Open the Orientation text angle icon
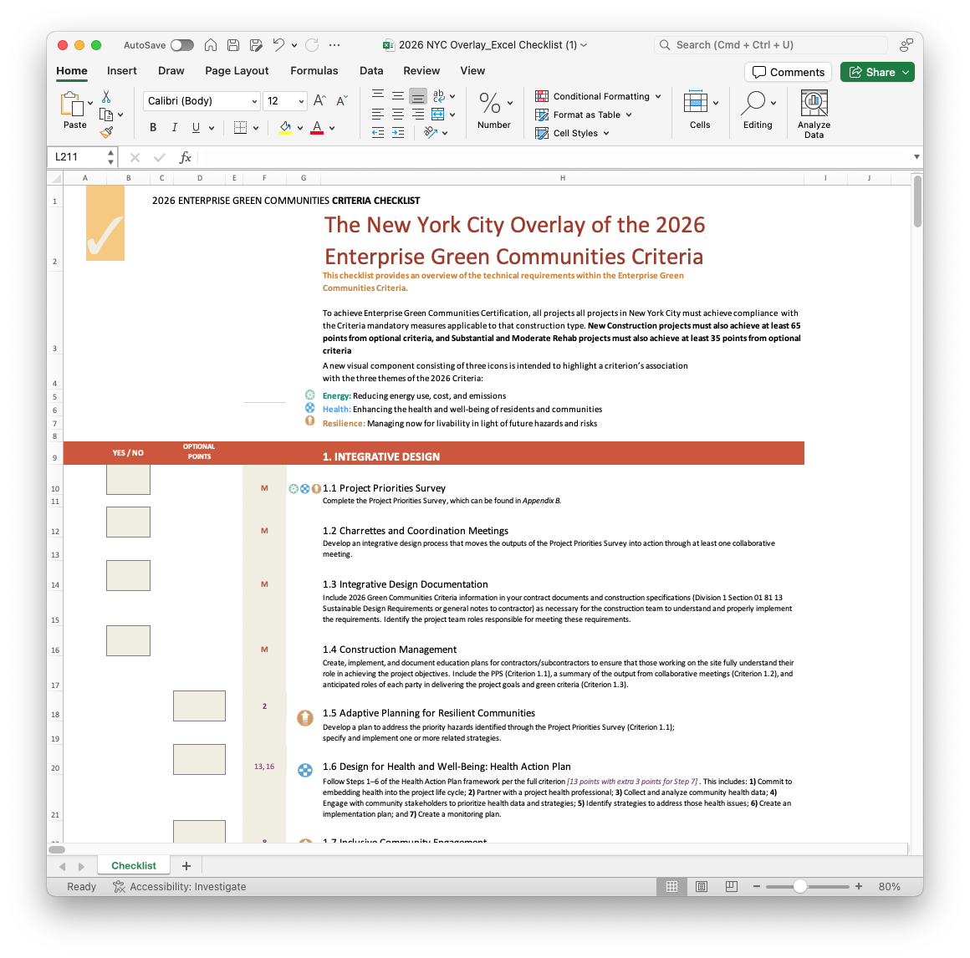Viewport: 970px width, 958px height. (x=431, y=132)
